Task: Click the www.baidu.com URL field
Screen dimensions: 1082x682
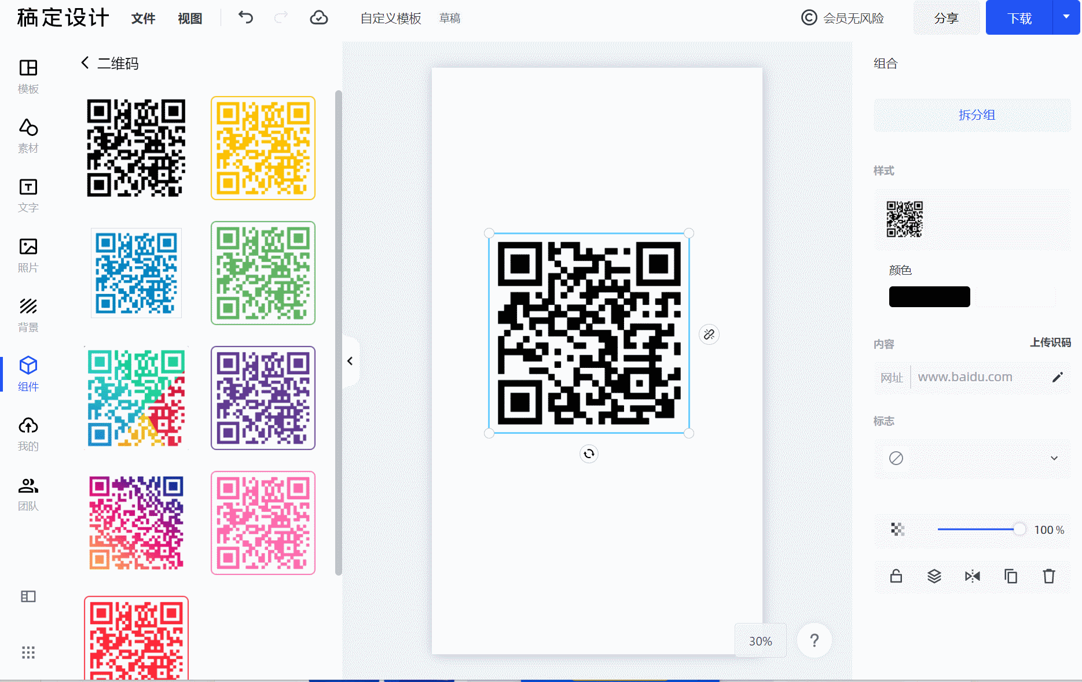Action: pos(965,377)
